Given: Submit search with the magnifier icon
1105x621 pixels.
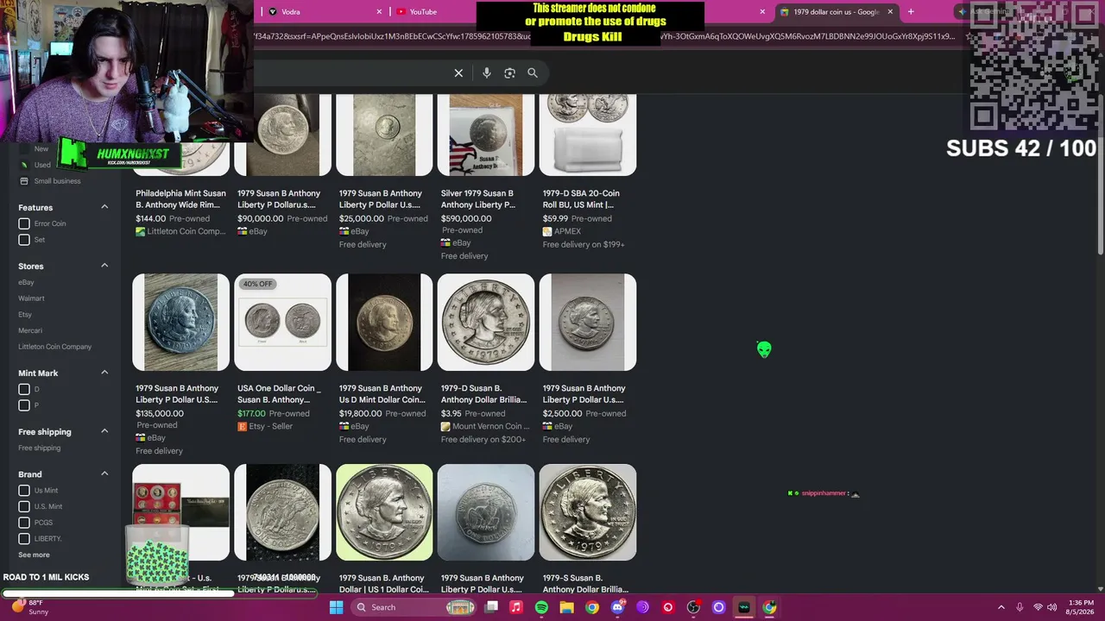Looking at the screenshot, I should 533,73.
